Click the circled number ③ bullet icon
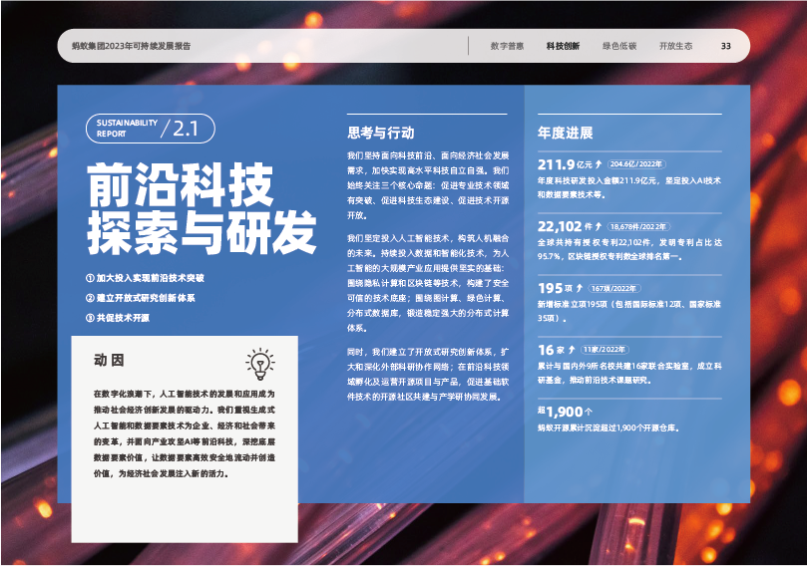The height and width of the screenshot is (566, 807). [90, 318]
